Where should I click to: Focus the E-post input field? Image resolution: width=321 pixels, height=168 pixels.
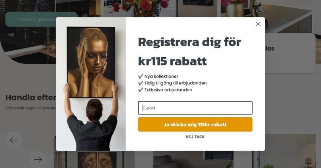(195, 108)
